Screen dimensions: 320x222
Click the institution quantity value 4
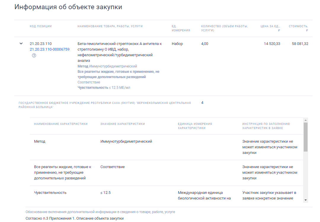202,103
